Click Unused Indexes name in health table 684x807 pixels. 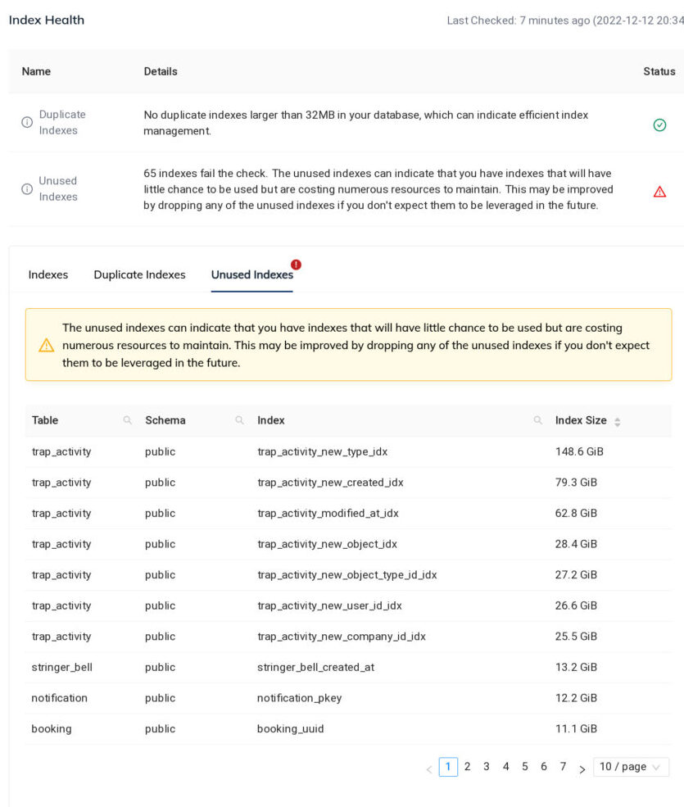click(58, 189)
